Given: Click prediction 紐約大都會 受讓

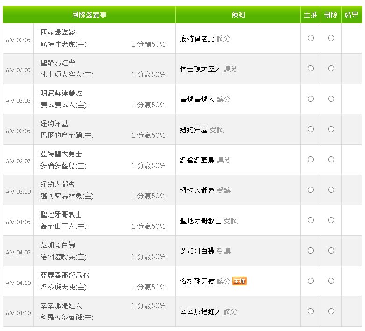Looking at the screenshot, I should 205,190.
